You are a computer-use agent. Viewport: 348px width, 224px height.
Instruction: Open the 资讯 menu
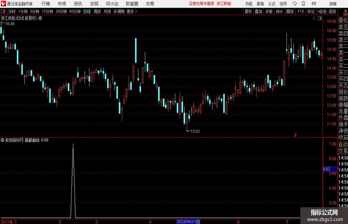[78, 4]
